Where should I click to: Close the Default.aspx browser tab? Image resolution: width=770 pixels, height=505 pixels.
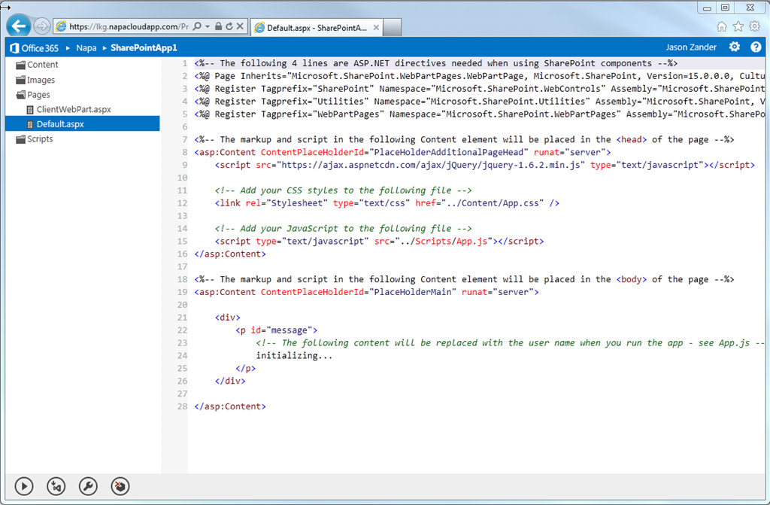pos(376,28)
